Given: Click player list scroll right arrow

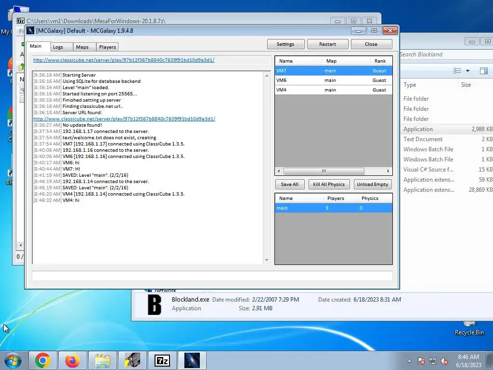Looking at the screenshot, I should 389,171.
